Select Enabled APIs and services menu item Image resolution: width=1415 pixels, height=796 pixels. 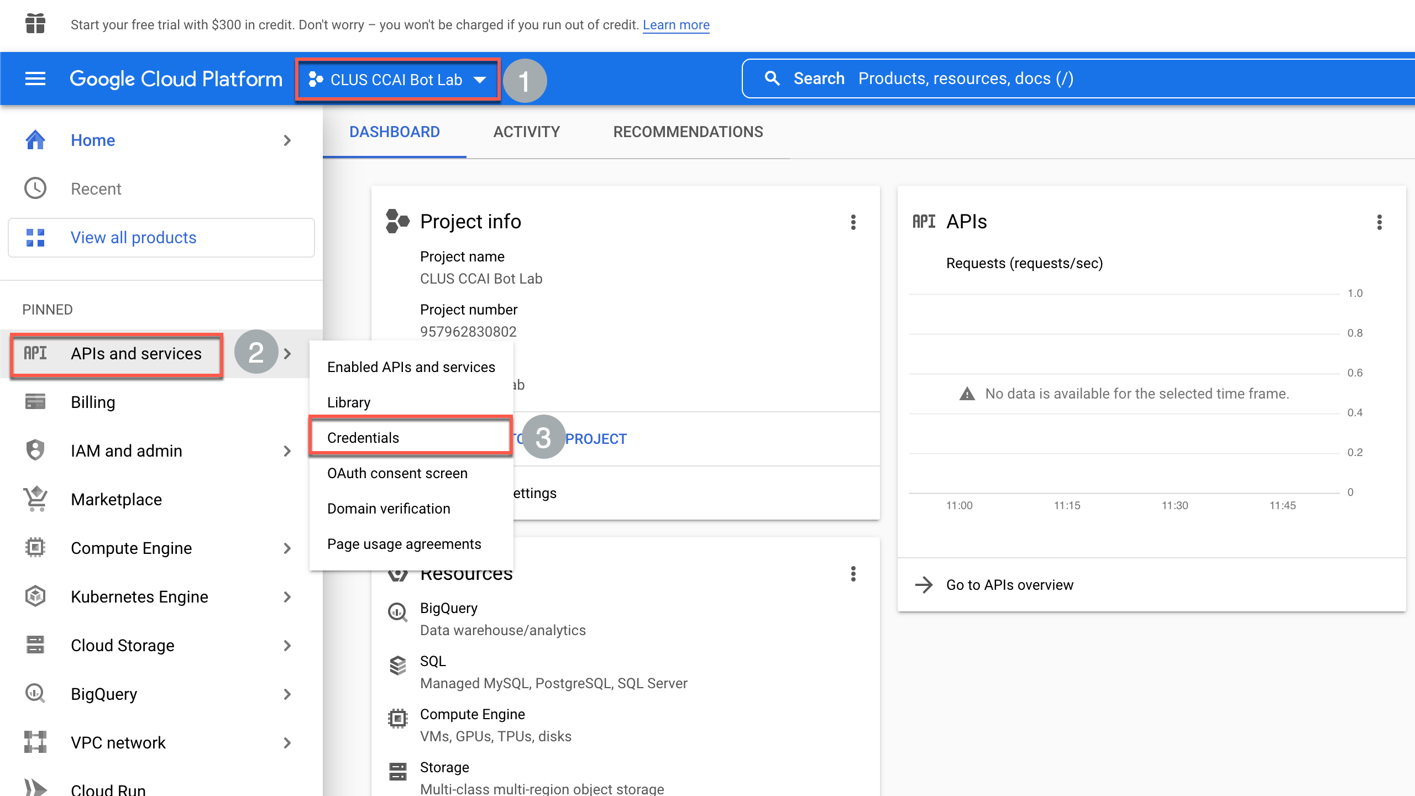[x=411, y=367]
